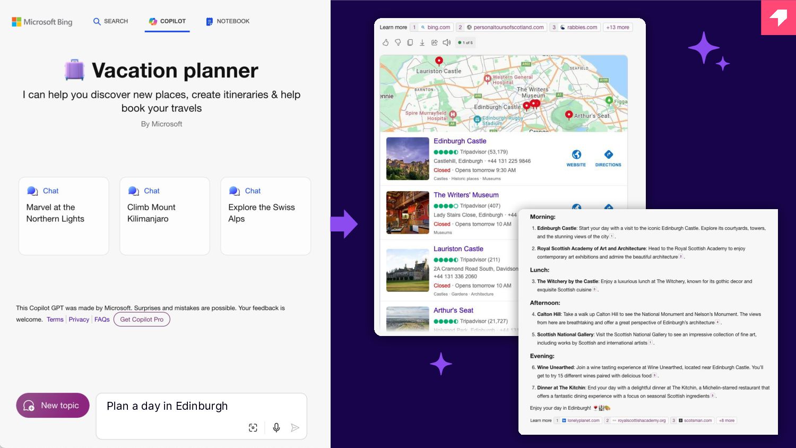Open the Privacy link

(79, 320)
